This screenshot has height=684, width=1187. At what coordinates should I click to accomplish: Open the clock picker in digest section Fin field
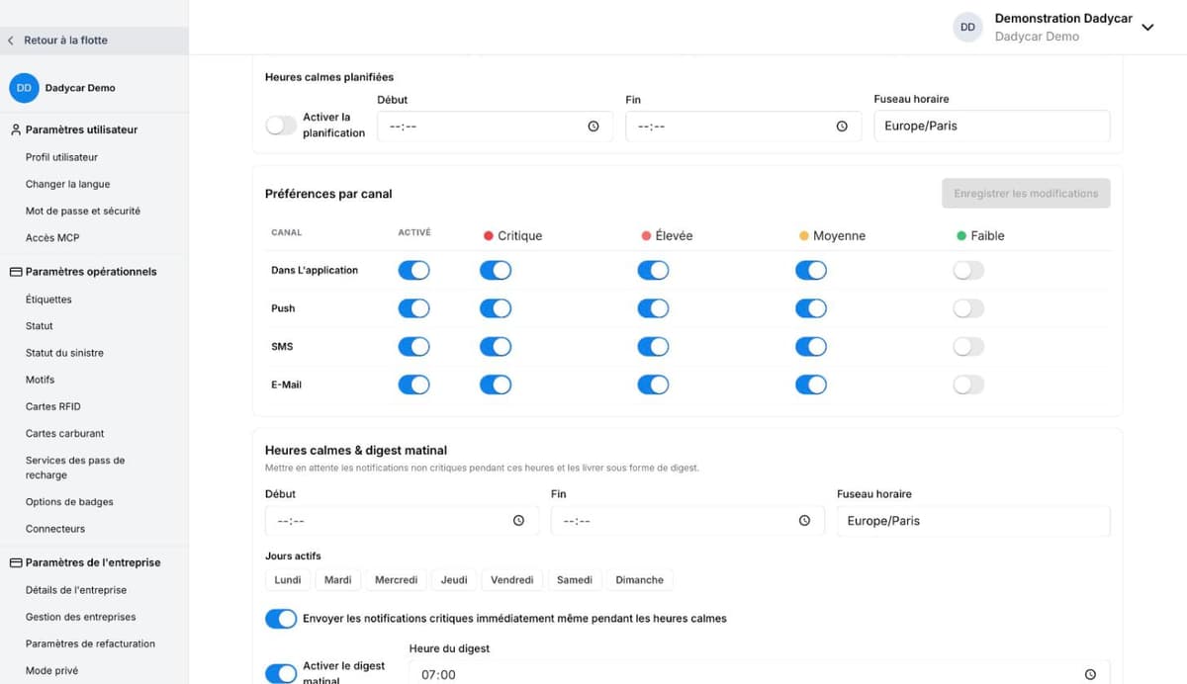pos(804,521)
